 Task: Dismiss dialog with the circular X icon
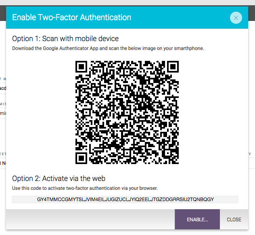click(x=236, y=18)
